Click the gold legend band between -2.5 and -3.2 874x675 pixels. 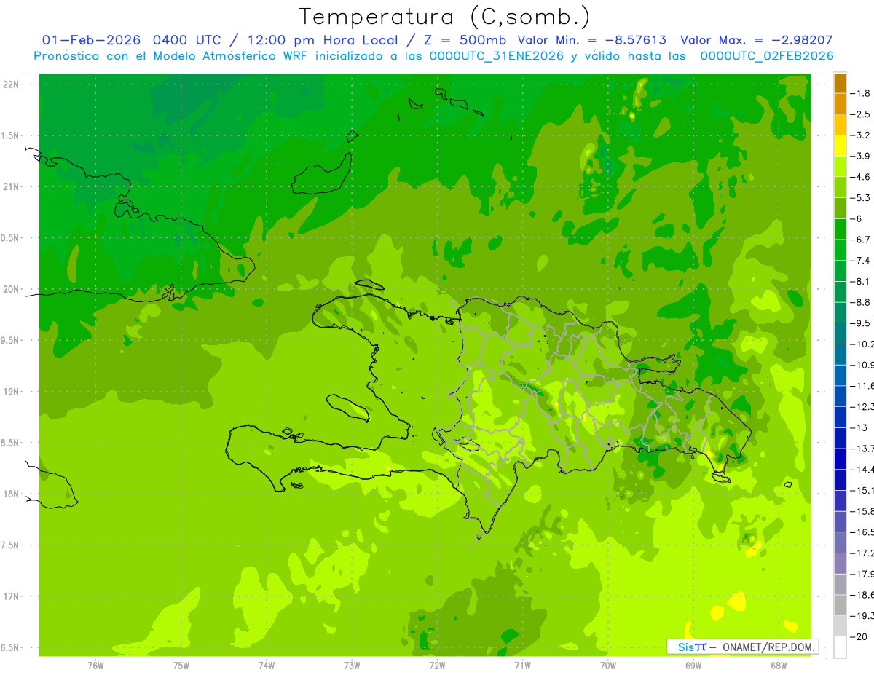[x=840, y=125]
